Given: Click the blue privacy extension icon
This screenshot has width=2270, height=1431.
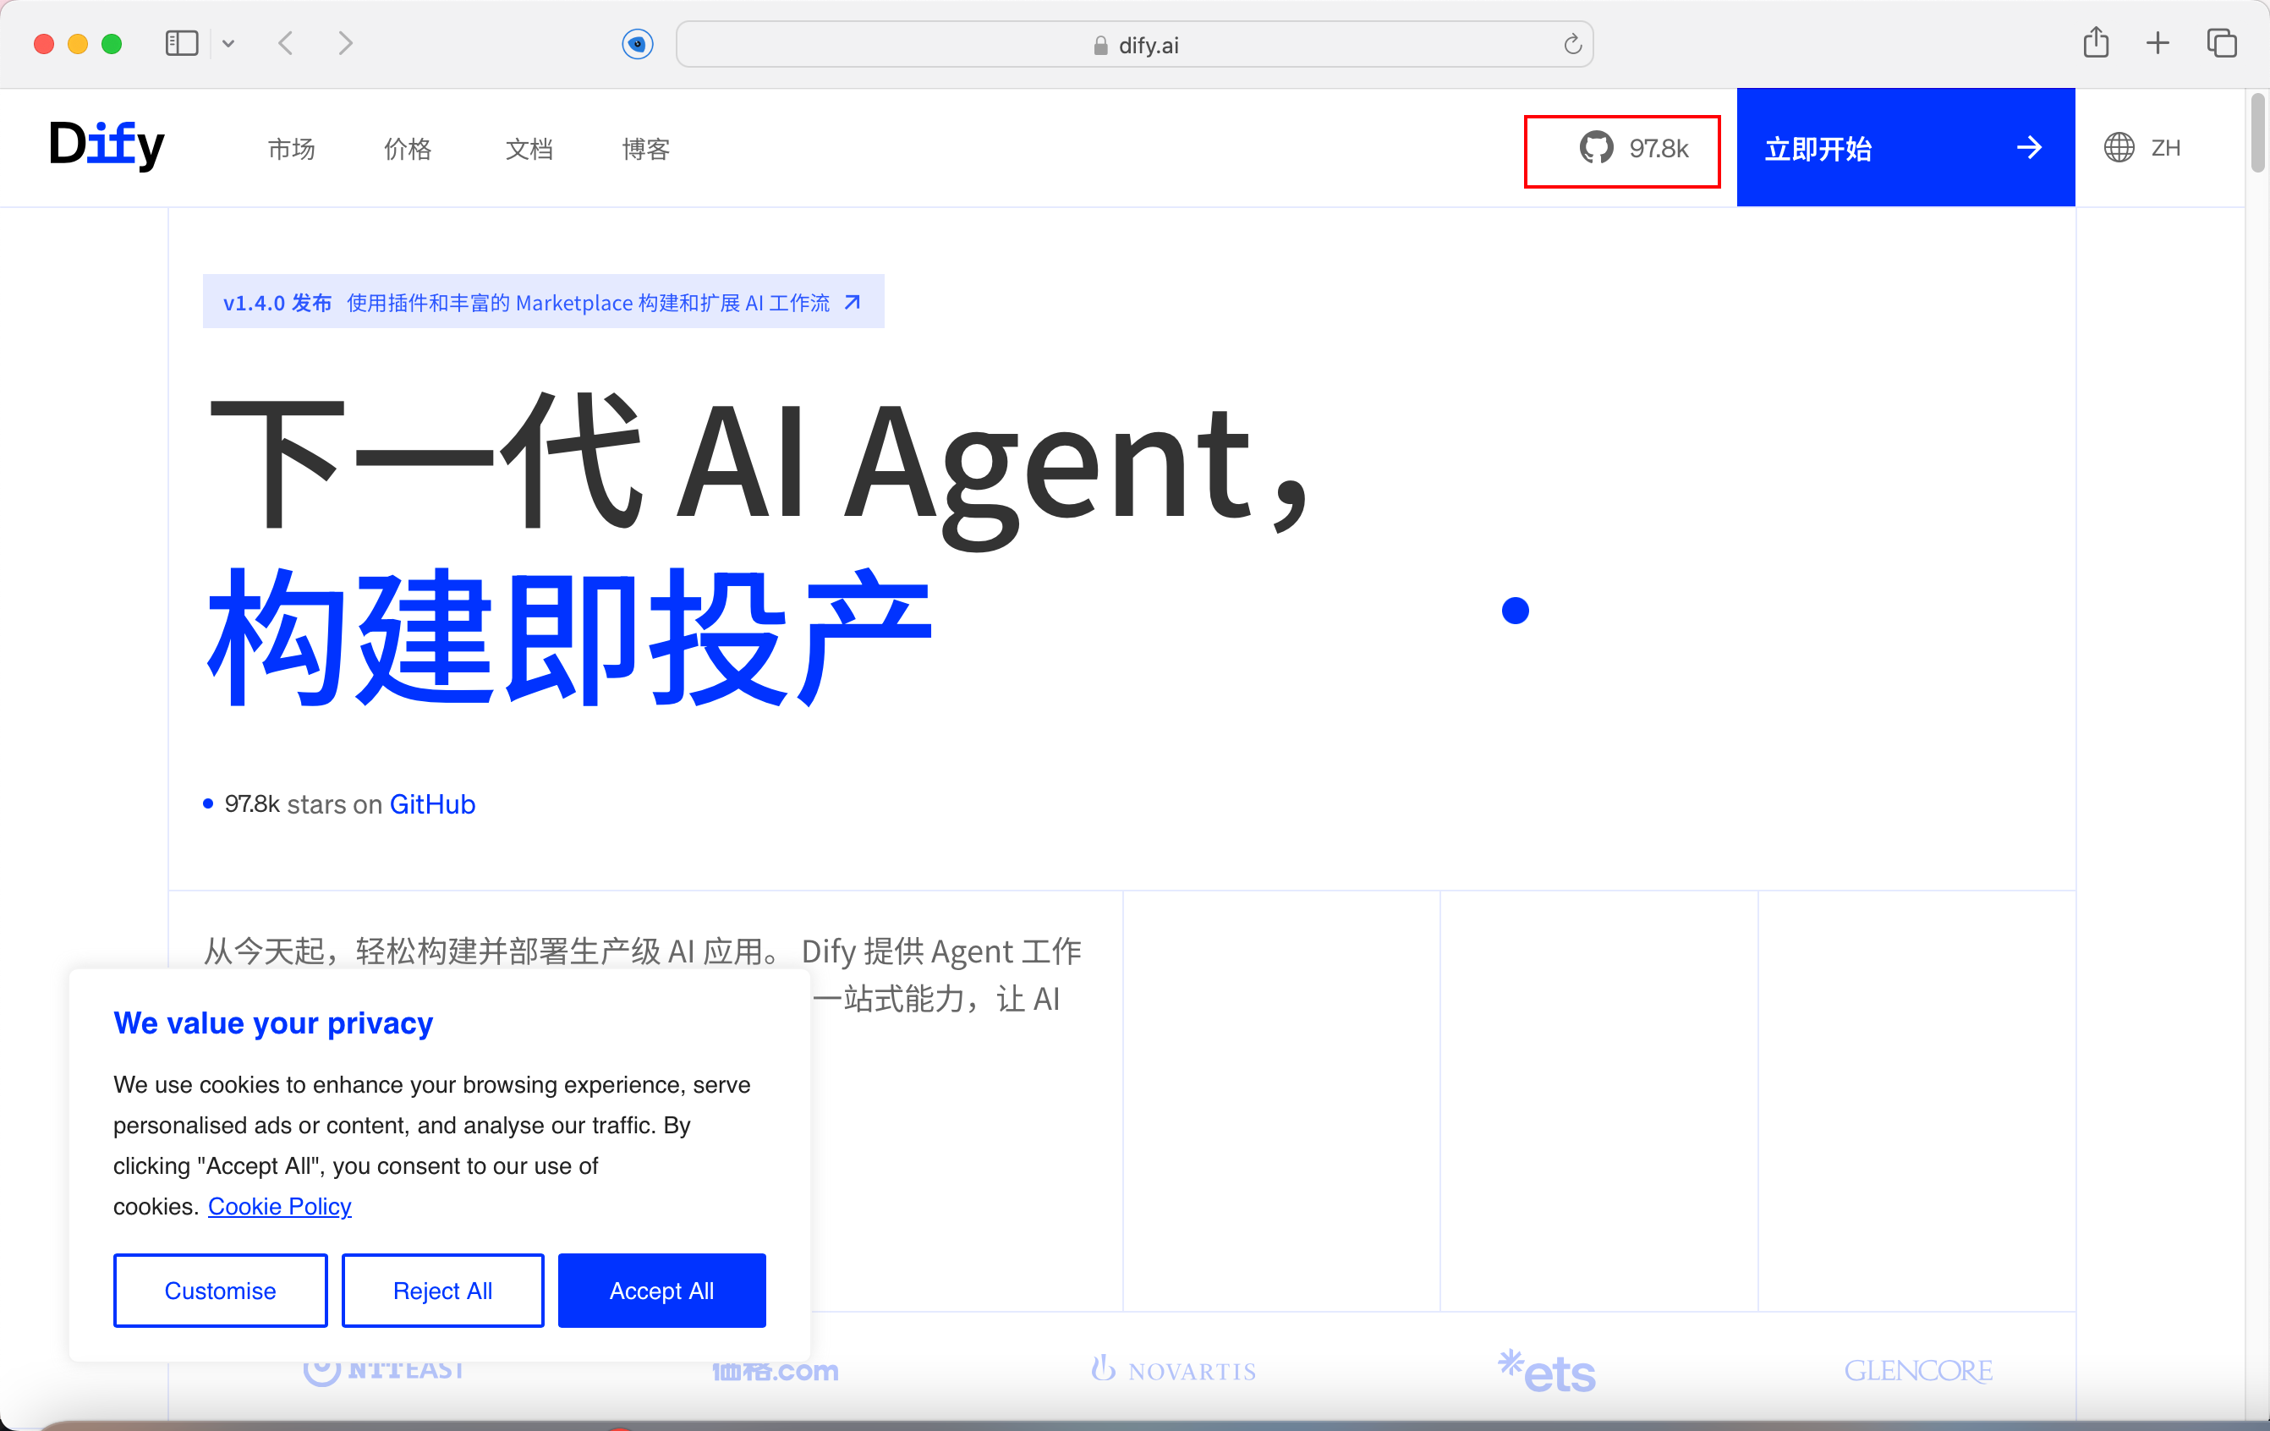Looking at the screenshot, I should [637, 44].
